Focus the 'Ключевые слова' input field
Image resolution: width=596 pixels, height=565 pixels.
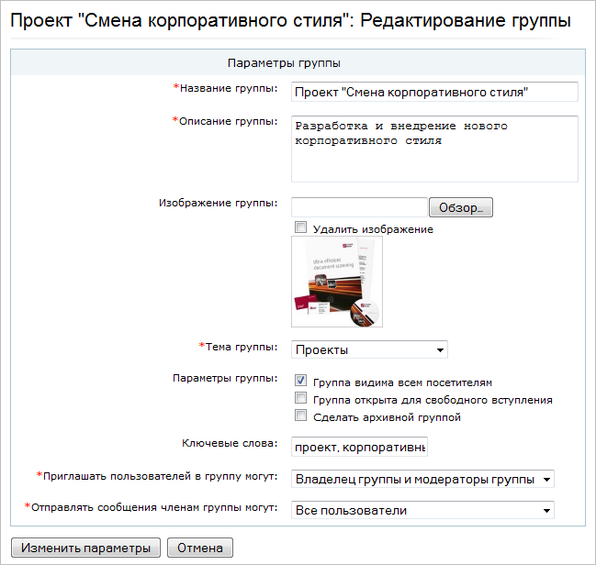pyautogui.click(x=359, y=447)
